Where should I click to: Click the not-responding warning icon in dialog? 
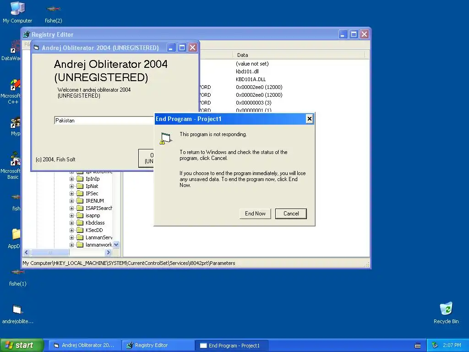point(166,138)
